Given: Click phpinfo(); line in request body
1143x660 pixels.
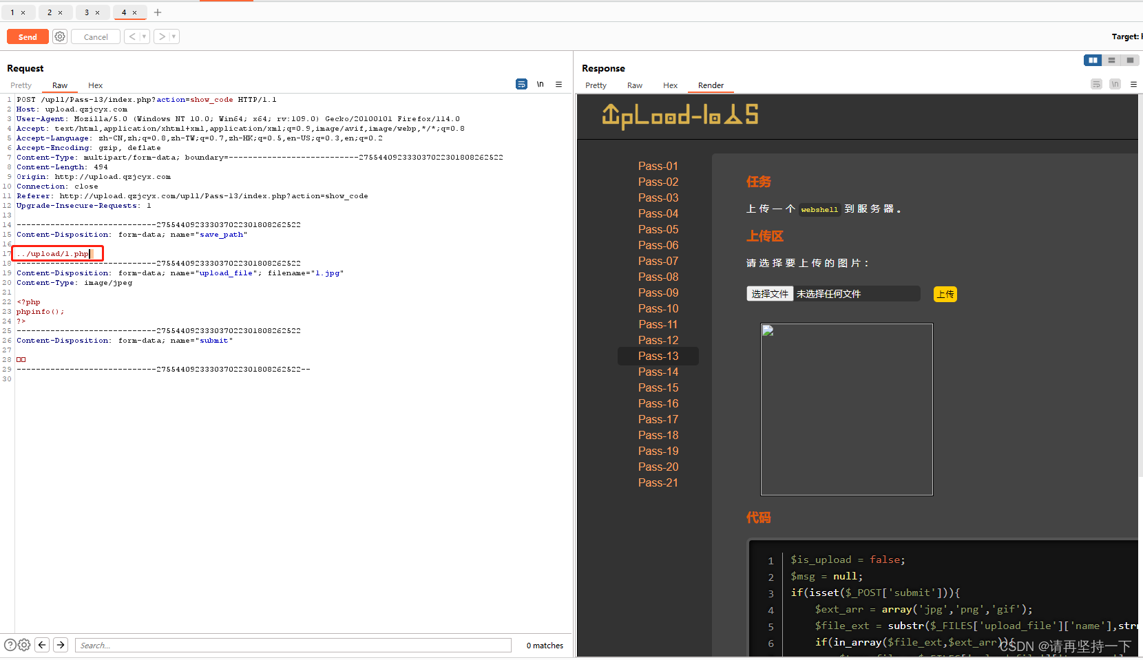Looking at the screenshot, I should tap(40, 312).
